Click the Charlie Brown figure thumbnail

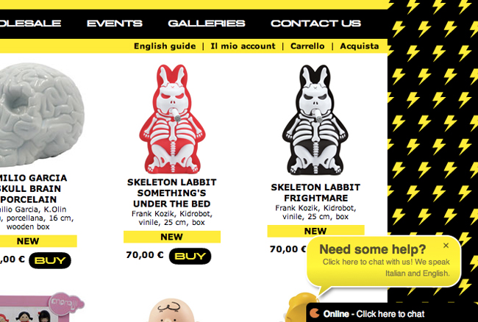(x=171, y=310)
